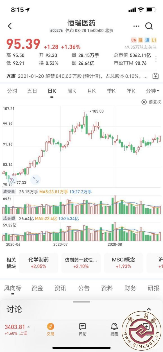163x352 pixels.
Task: Go back using the back arrow
Action: tap(10, 26)
